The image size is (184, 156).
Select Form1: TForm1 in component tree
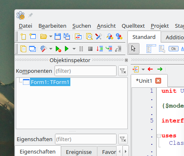point(50,82)
